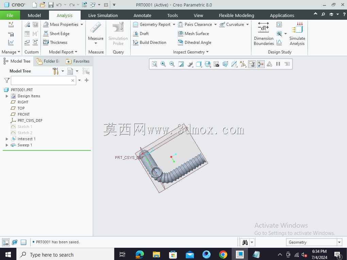This screenshot has width=347, height=260.
Task: Click the Close window X icon in quick access toolbar
Action: click(x=106, y=5)
